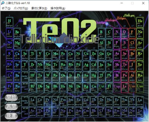Select the Fluorine (F) tile
This screenshot has width=149, height=122.
(x=132, y=33)
